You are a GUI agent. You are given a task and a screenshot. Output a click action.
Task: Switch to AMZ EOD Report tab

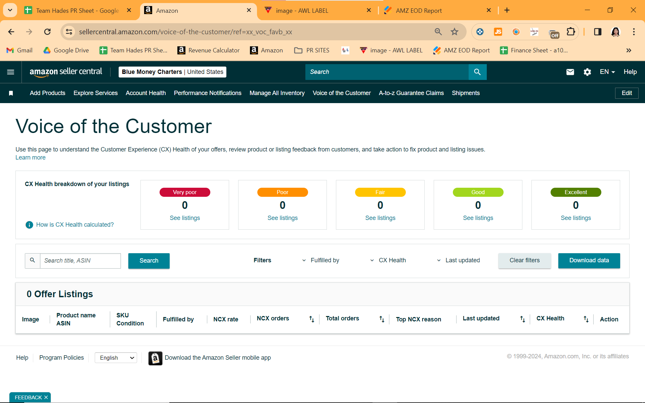point(437,10)
